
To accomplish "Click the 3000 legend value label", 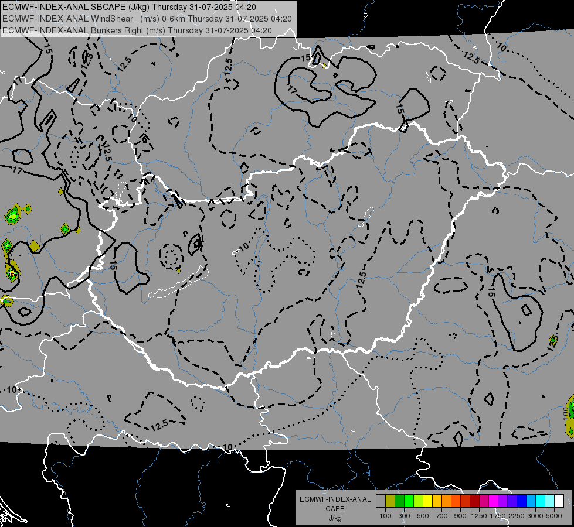I will pos(535,516).
